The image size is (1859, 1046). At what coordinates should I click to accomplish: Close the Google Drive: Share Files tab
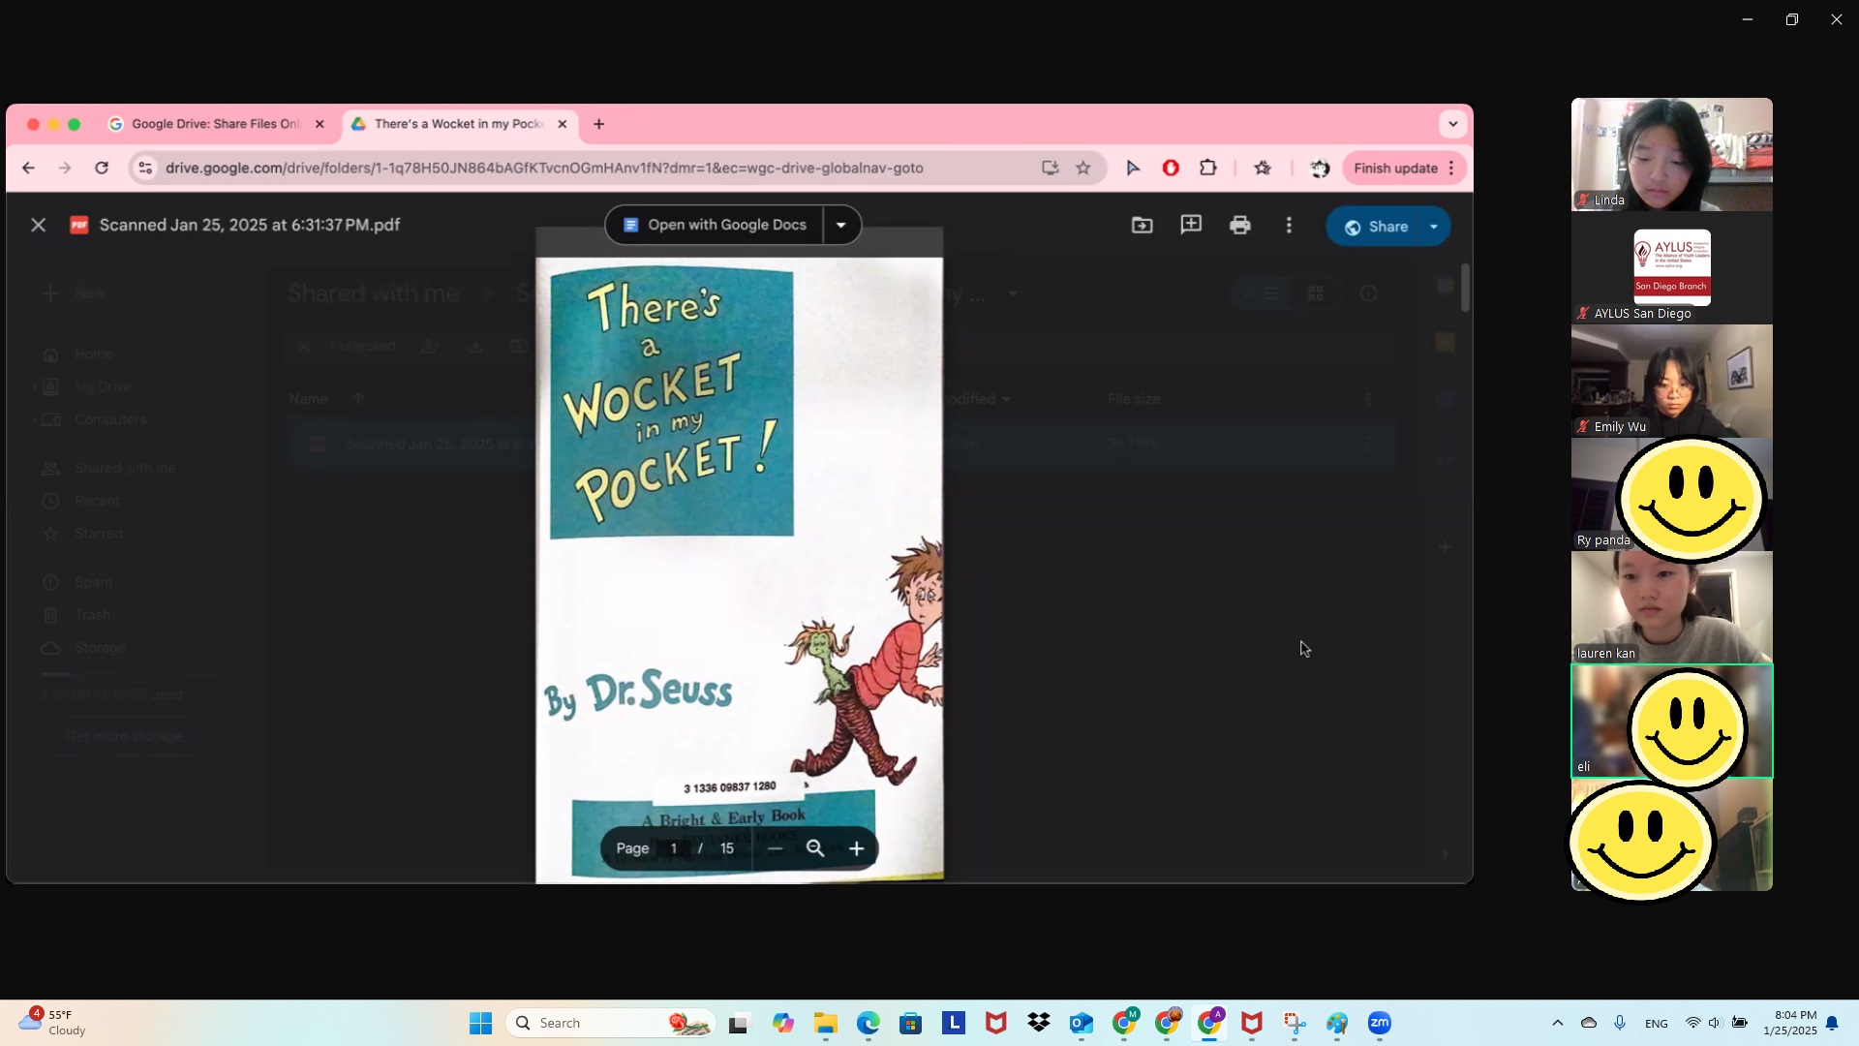coord(320,124)
